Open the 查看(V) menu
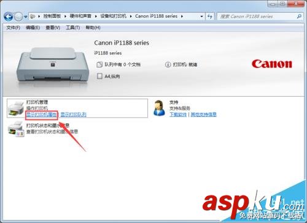 coord(53,28)
